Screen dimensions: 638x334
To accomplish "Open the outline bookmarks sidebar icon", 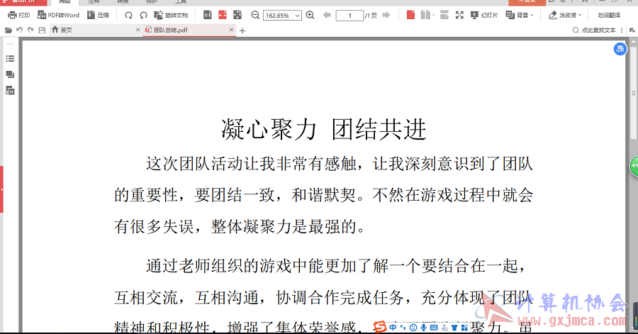I will click(10, 59).
